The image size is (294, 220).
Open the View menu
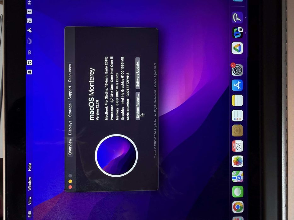pyautogui.click(x=30, y=201)
